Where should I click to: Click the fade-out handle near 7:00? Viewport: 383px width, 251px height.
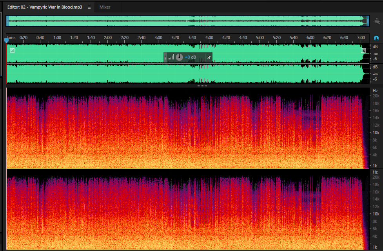pos(363,50)
